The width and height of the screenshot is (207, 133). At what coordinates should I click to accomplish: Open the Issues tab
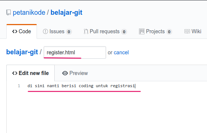(57, 31)
